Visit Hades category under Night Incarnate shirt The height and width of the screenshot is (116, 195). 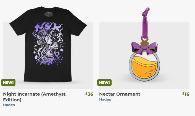tap(9, 105)
